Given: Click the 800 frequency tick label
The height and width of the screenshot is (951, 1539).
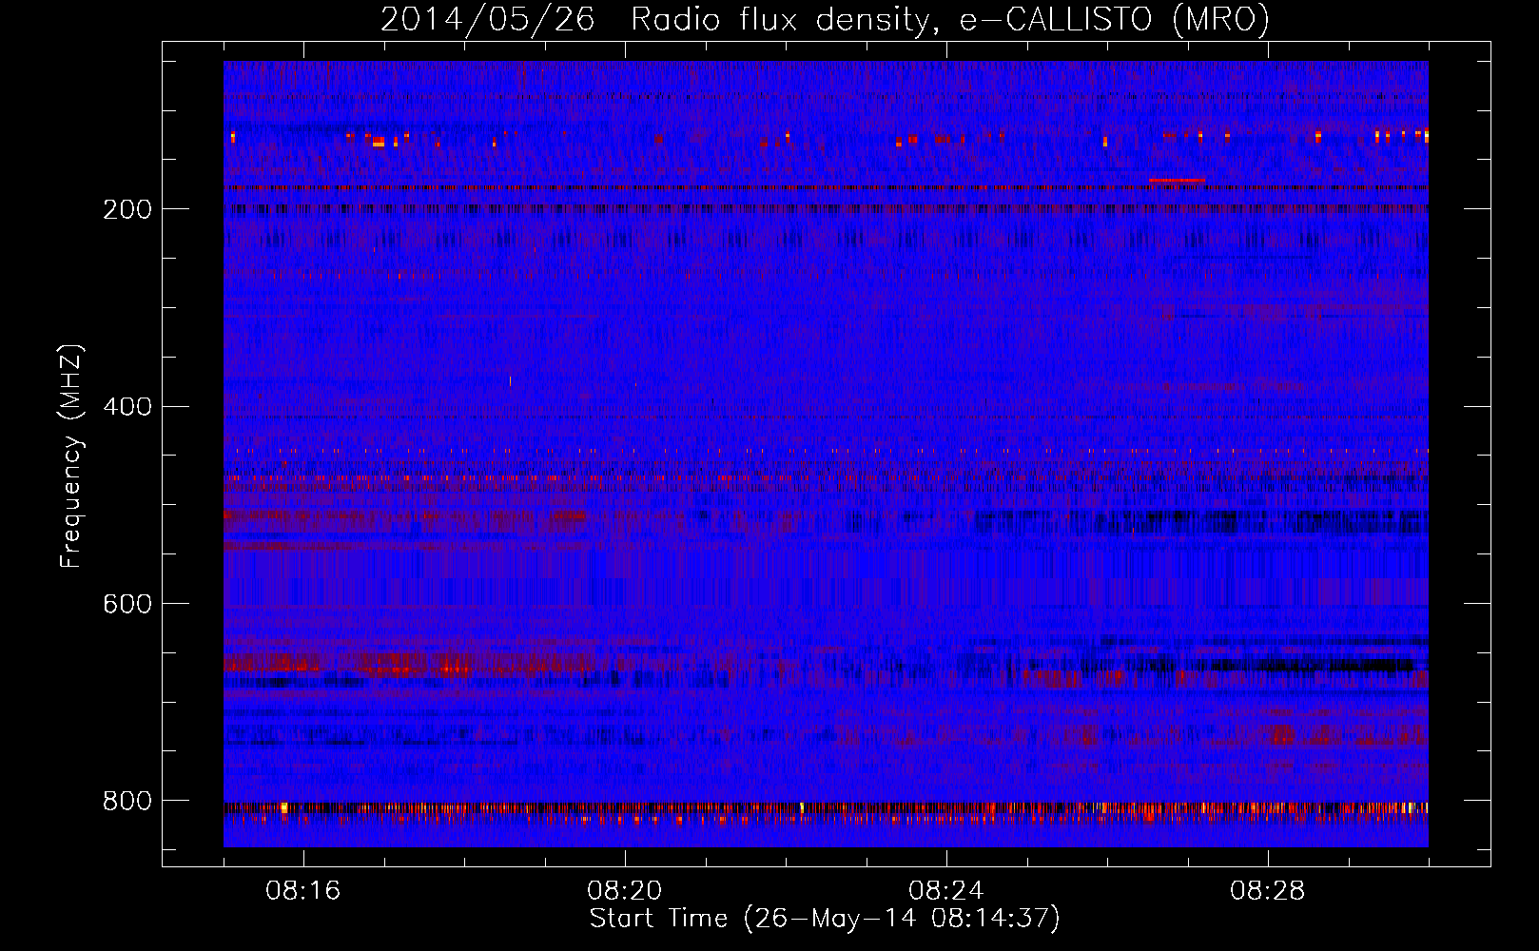Looking at the screenshot, I should tap(127, 801).
